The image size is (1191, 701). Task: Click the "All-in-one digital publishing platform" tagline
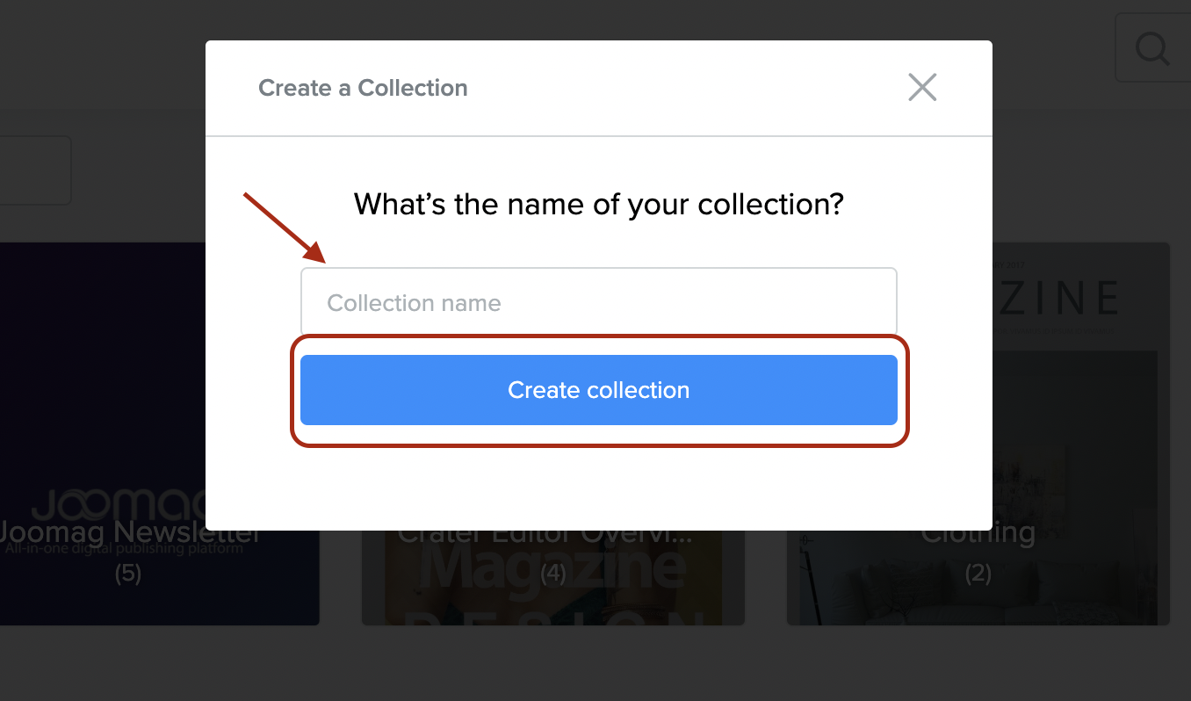click(123, 550)
